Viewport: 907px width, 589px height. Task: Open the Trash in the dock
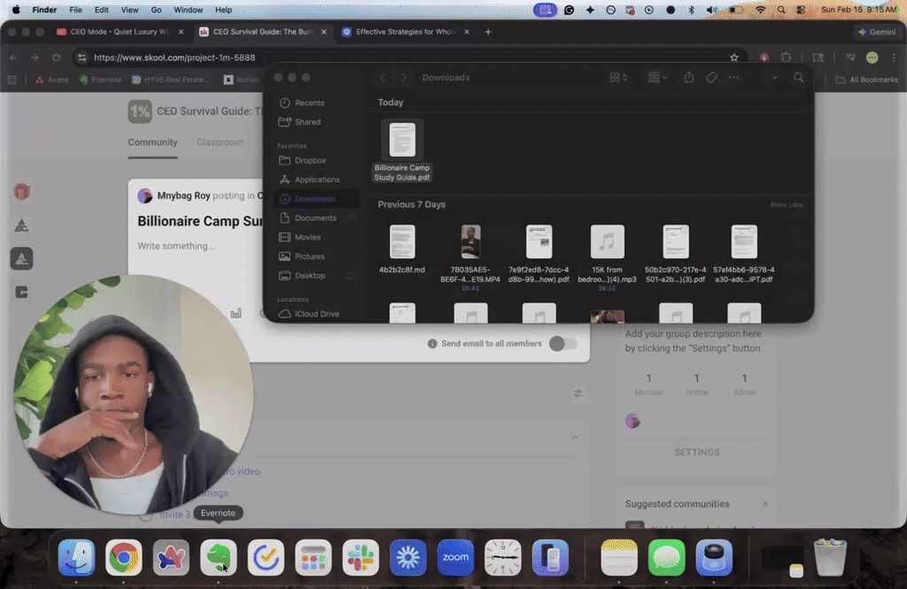click(x=830, y=557)
